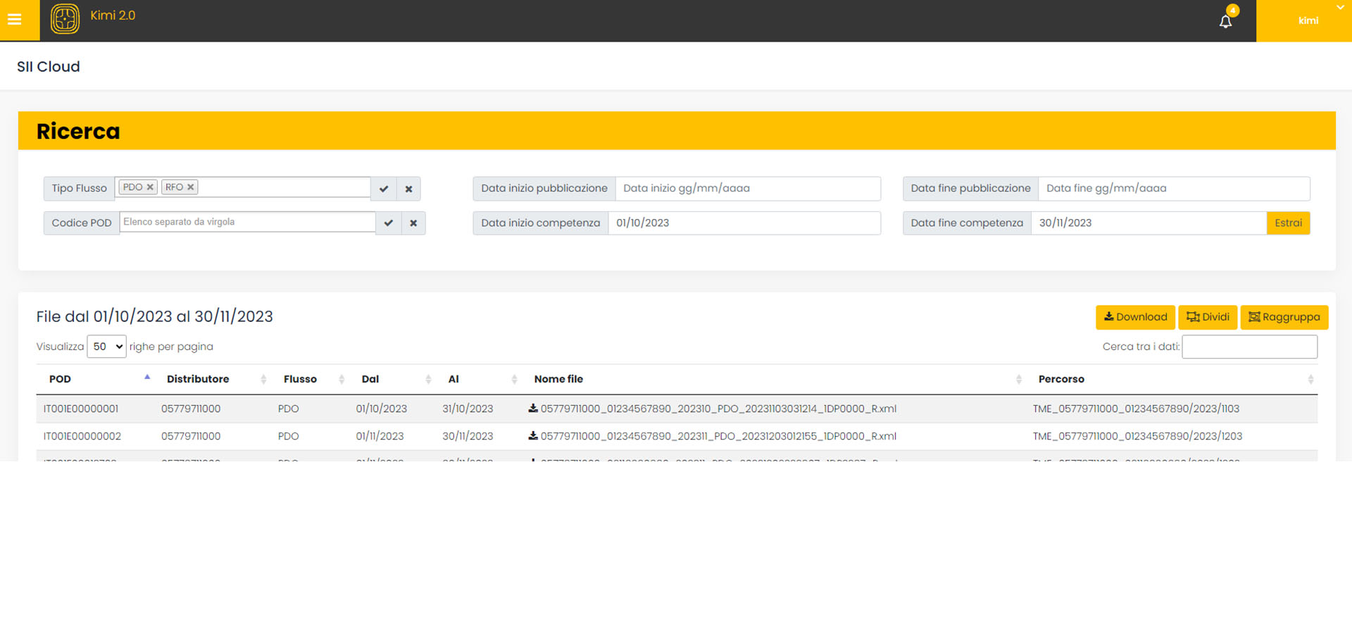Sort the table by Nome file column
Screen dimensions: 1352x634
(558, 379)
